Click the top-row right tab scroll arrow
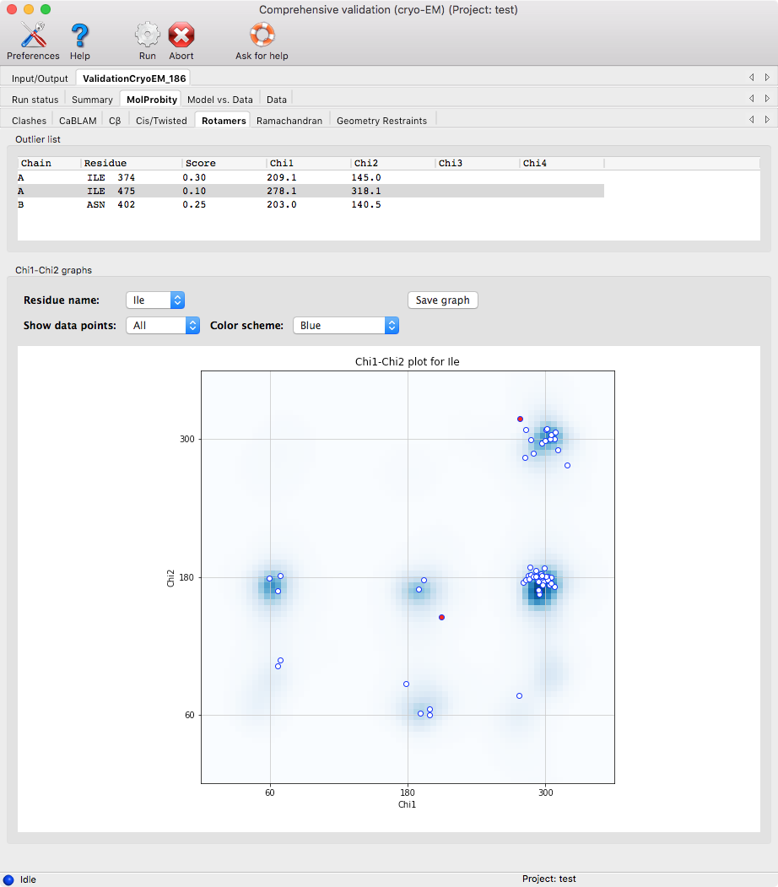Image resolution: width=778 pixels, height=887 pixels. pyautogui.click(x=767, y=78)
